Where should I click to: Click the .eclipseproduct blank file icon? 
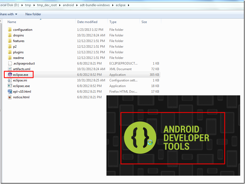[10, 63]
